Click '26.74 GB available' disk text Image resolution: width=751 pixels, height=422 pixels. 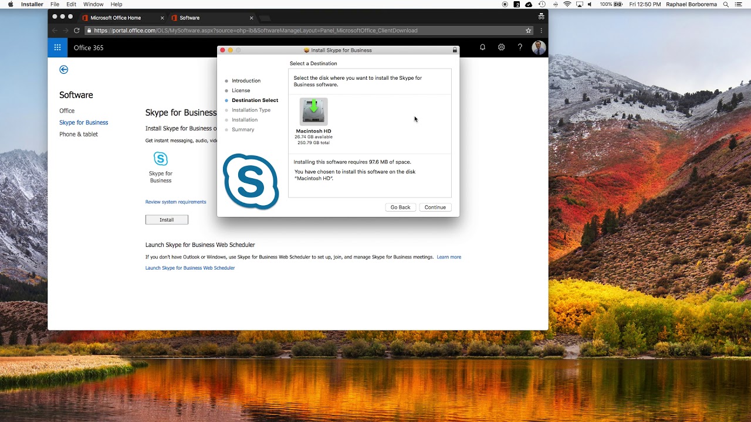click(x=313, y=137)
